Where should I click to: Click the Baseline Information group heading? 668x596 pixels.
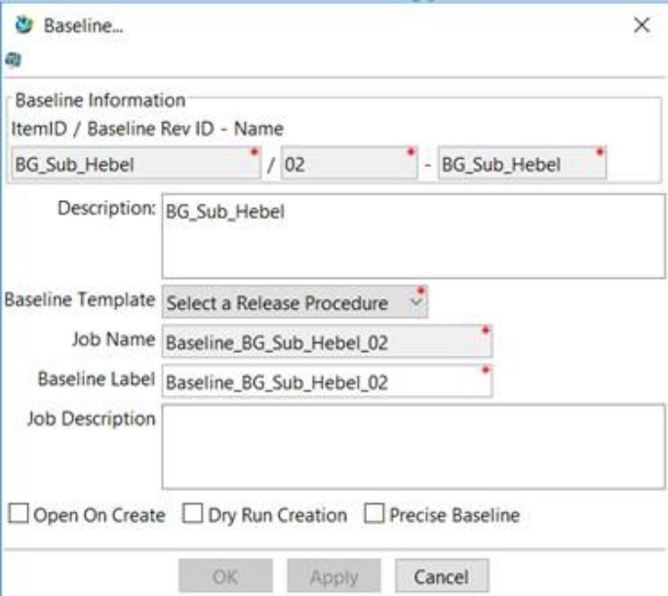[x=98, y=100]
